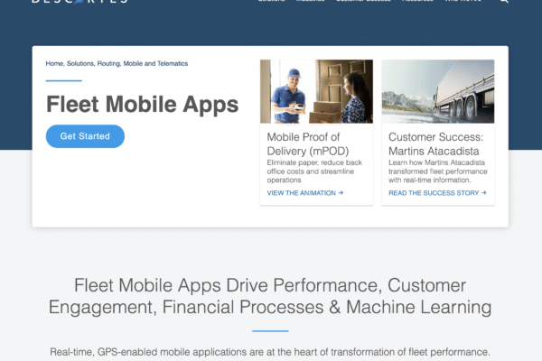Click the 'Real-time, GPS-enabled mobile applications' paragraph
Screen dimensions: 542x361
click(x=270, y=352)
